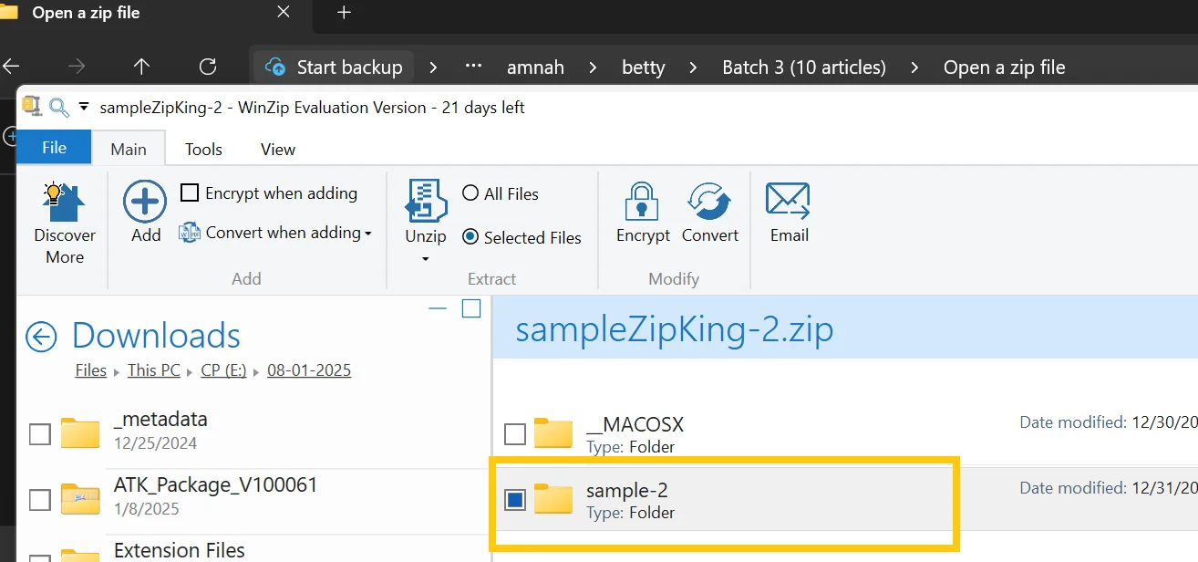1198x562 pixels.
Task: Click the File Explorer up arrow
Action: [x=141, y=67]
